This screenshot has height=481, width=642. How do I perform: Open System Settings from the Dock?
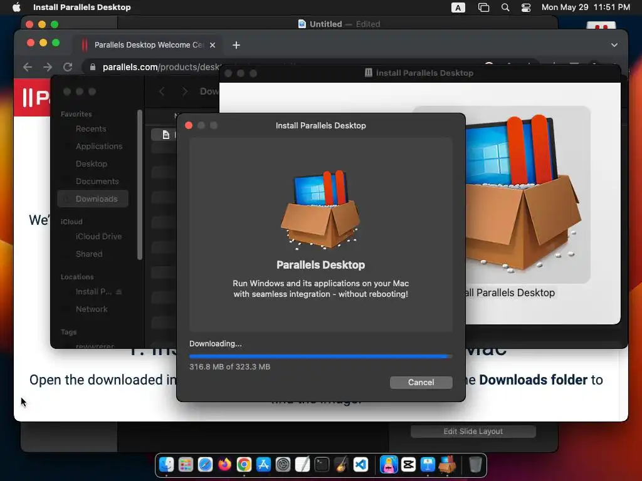(283, 465)
